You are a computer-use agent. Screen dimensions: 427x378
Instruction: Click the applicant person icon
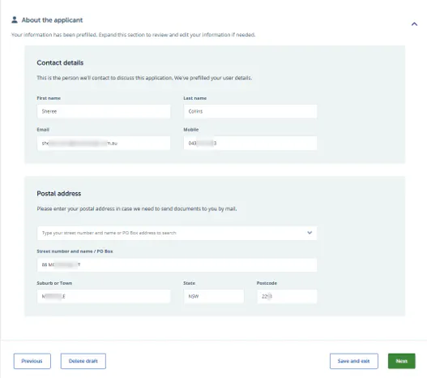pos(15,20)
